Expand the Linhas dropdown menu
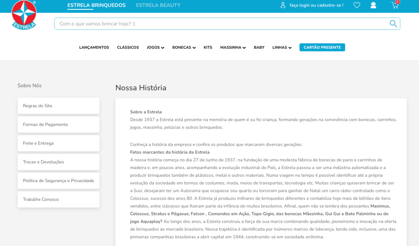This screenshot has height=246, width=419. (x=282, y=47)
